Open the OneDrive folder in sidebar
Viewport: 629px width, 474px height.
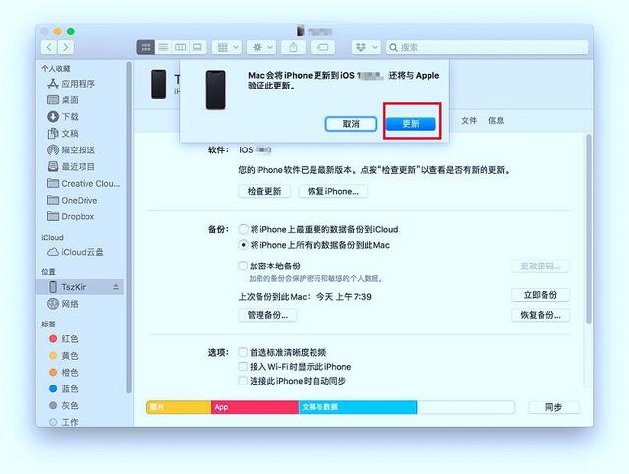pyautogui.click(x=73, y=200)
